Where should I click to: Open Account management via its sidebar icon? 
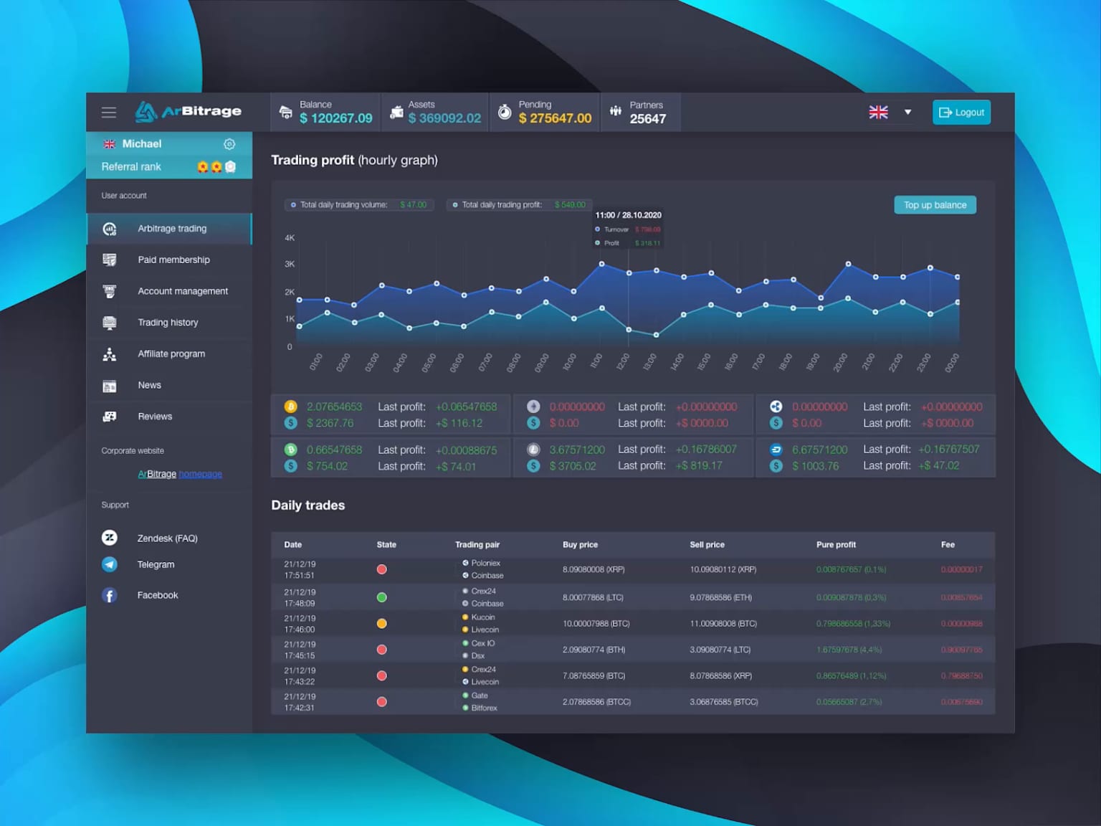click(x=109, y=291)
